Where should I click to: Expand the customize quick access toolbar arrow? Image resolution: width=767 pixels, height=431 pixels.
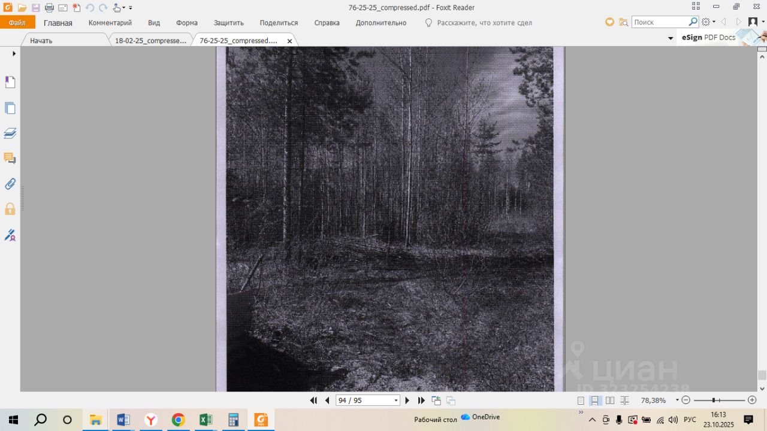131,8
